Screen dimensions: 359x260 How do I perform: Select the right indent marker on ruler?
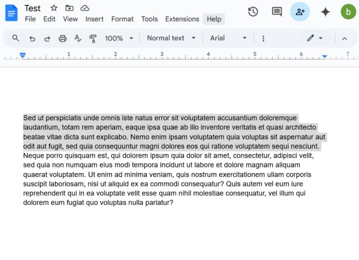(325, 57)
